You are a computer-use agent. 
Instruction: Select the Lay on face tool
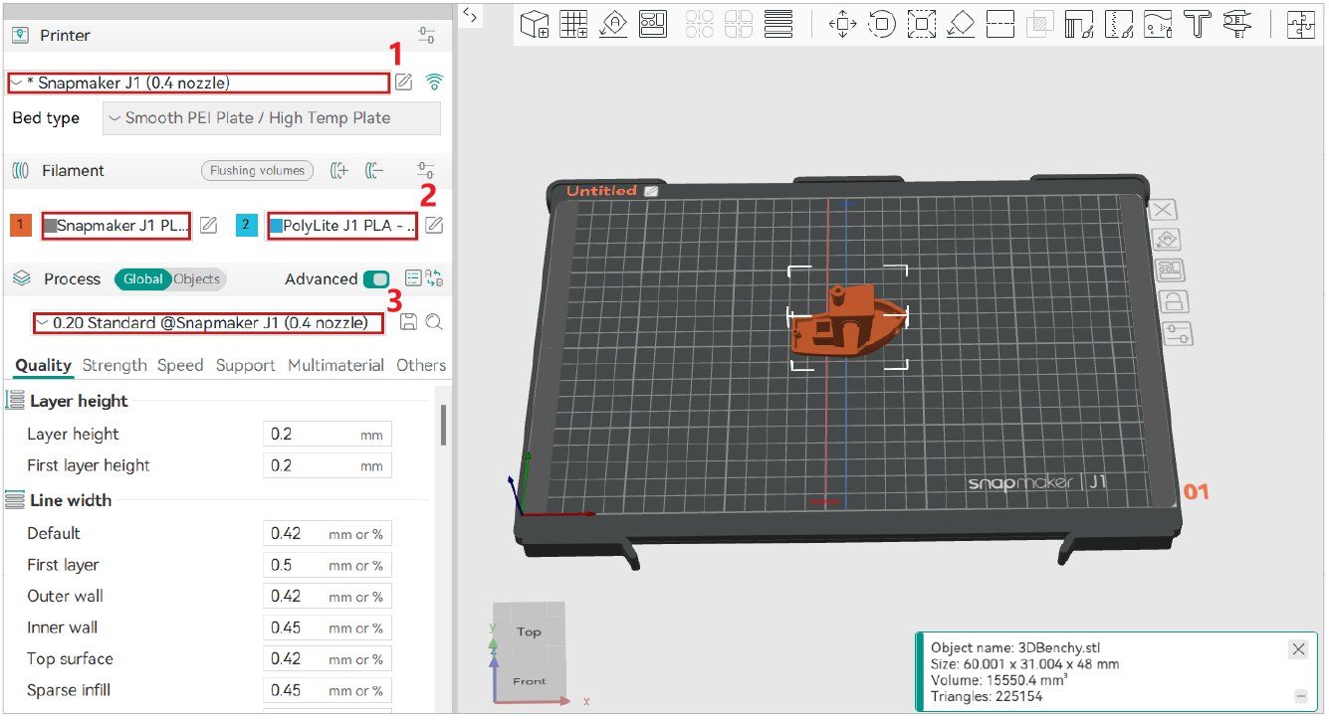(x=961, y=24)
